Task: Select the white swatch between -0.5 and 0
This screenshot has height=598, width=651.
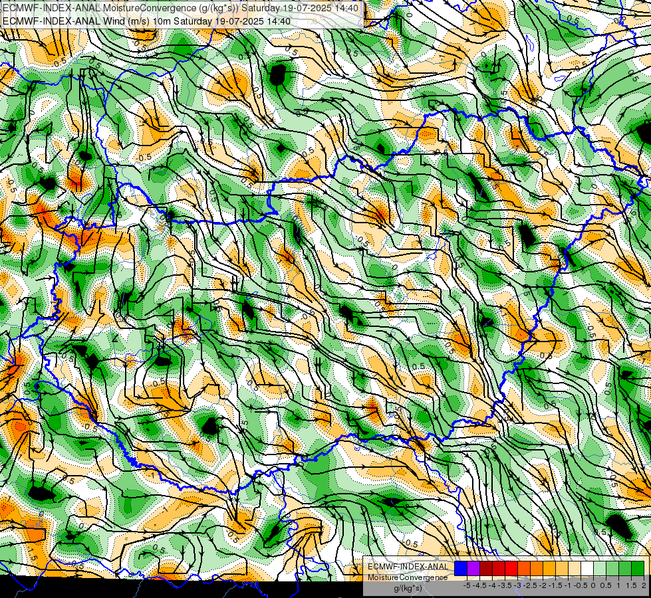Action: (x=587, y=568)
